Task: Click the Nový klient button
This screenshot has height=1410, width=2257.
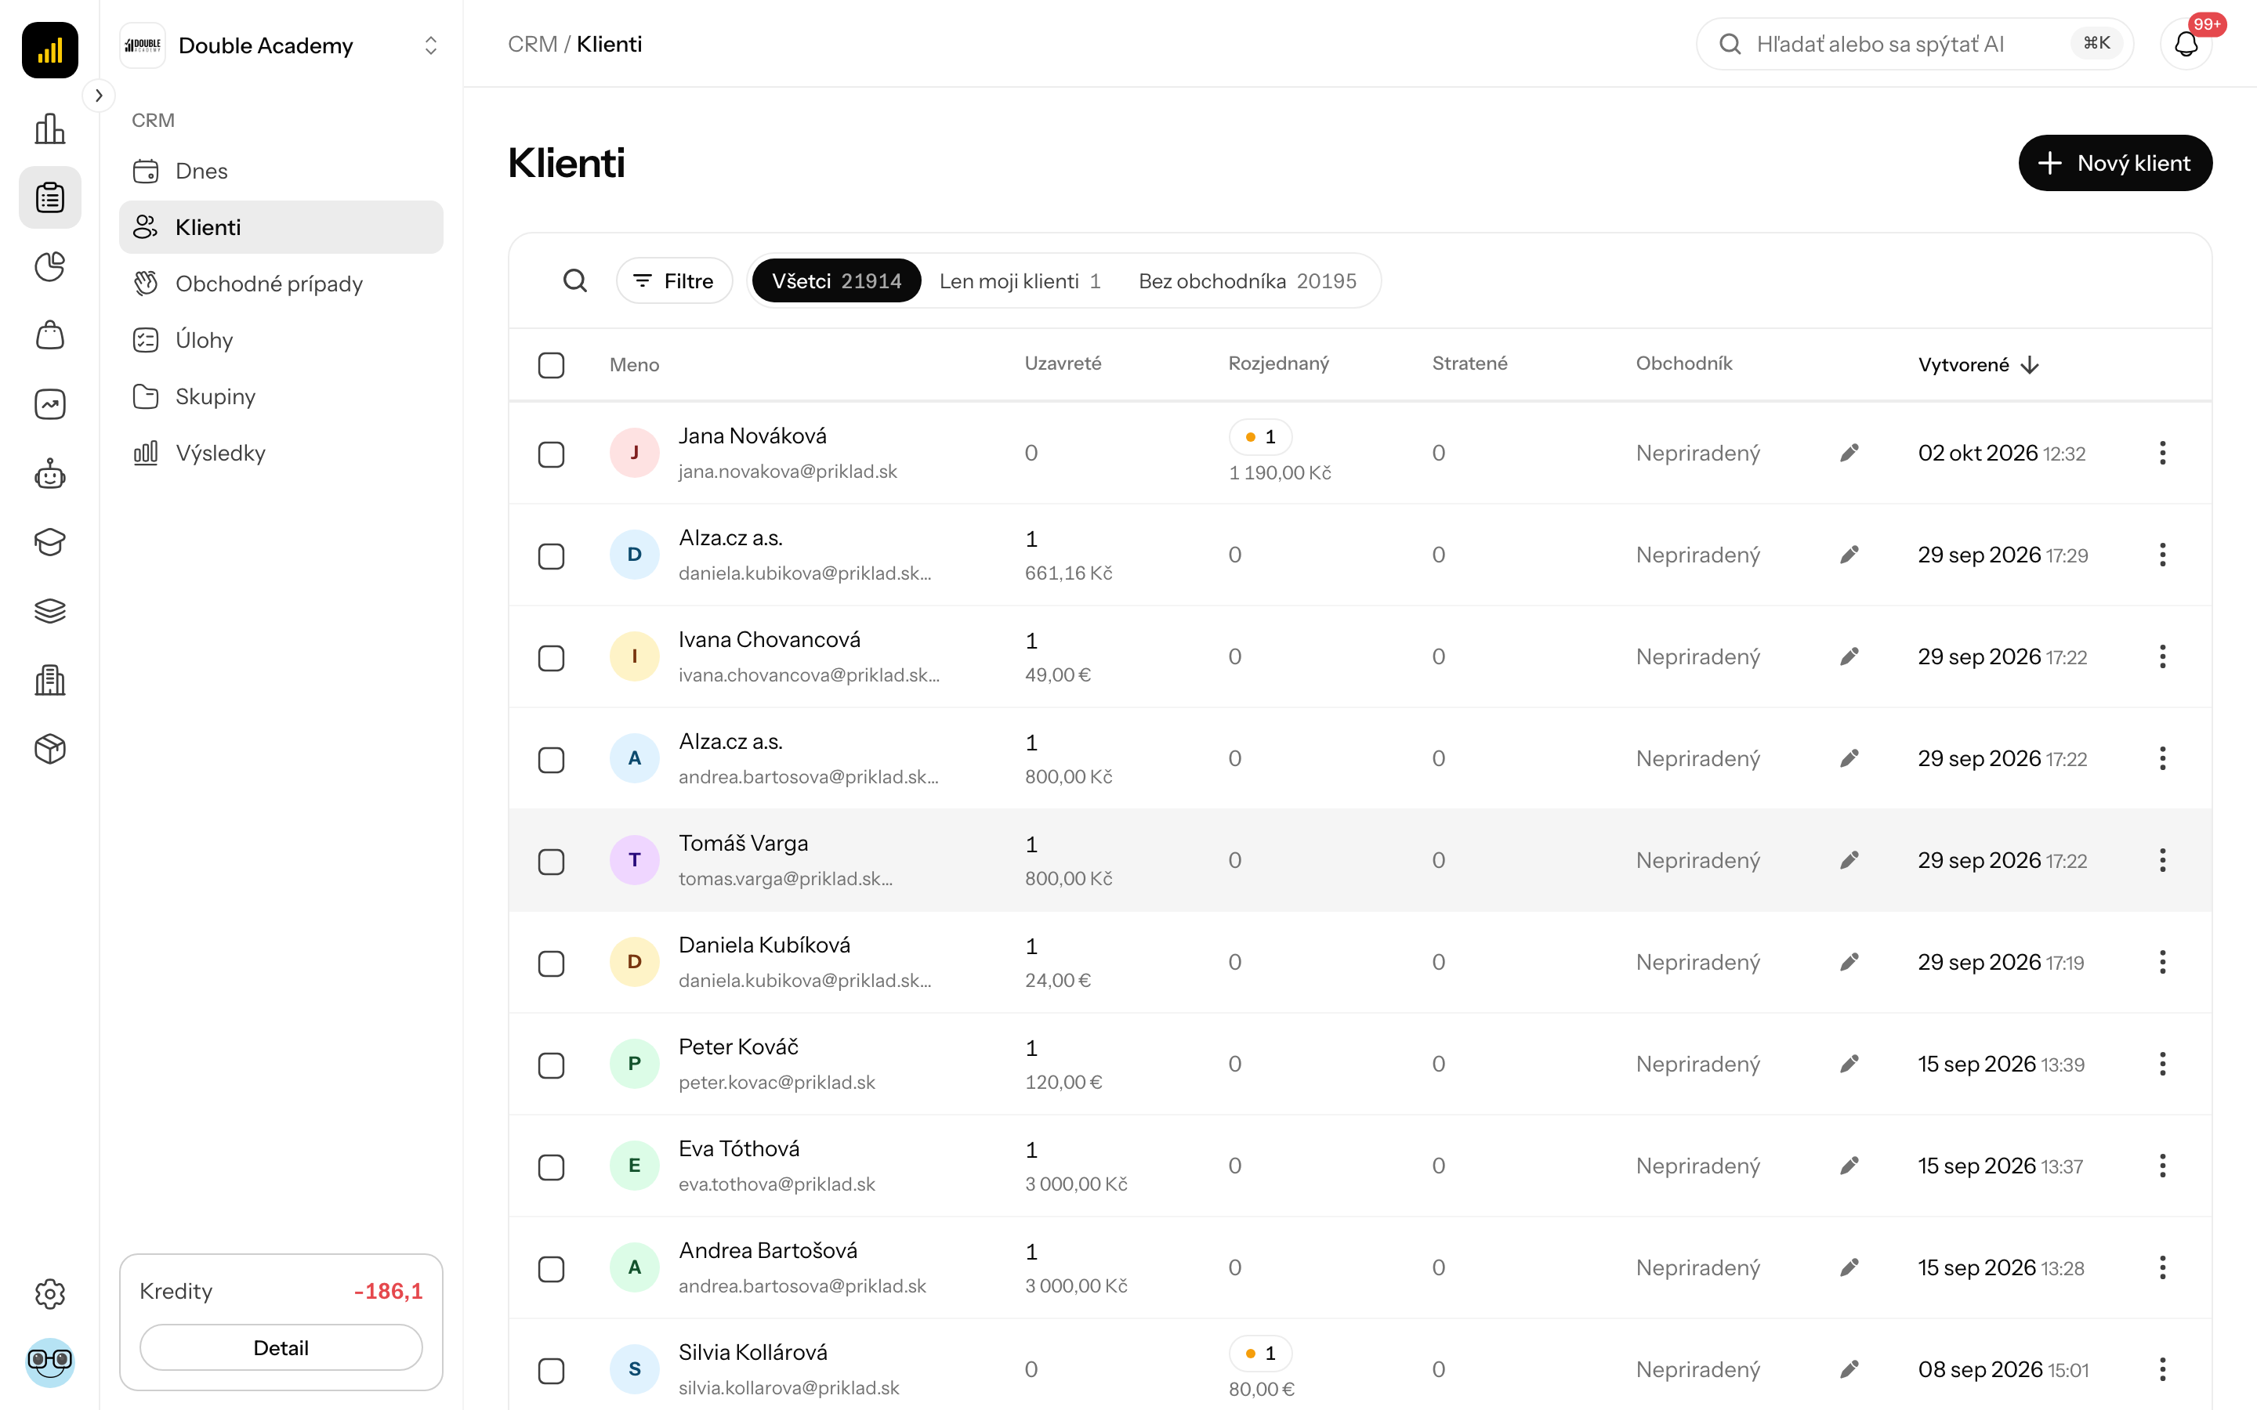Action: click(x=2114, y=163)
